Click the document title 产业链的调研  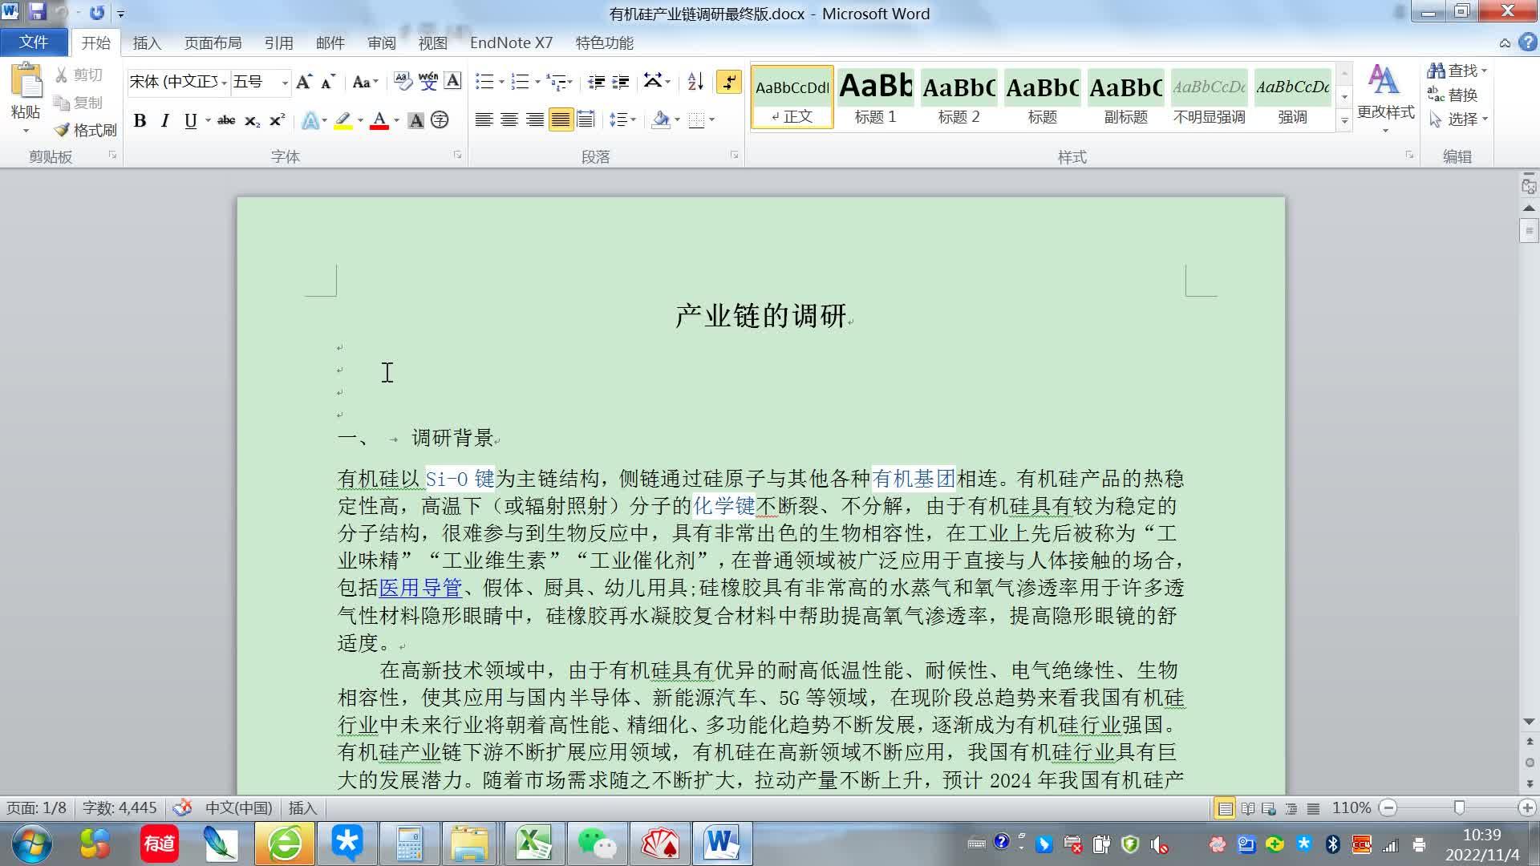click(760, 315)
